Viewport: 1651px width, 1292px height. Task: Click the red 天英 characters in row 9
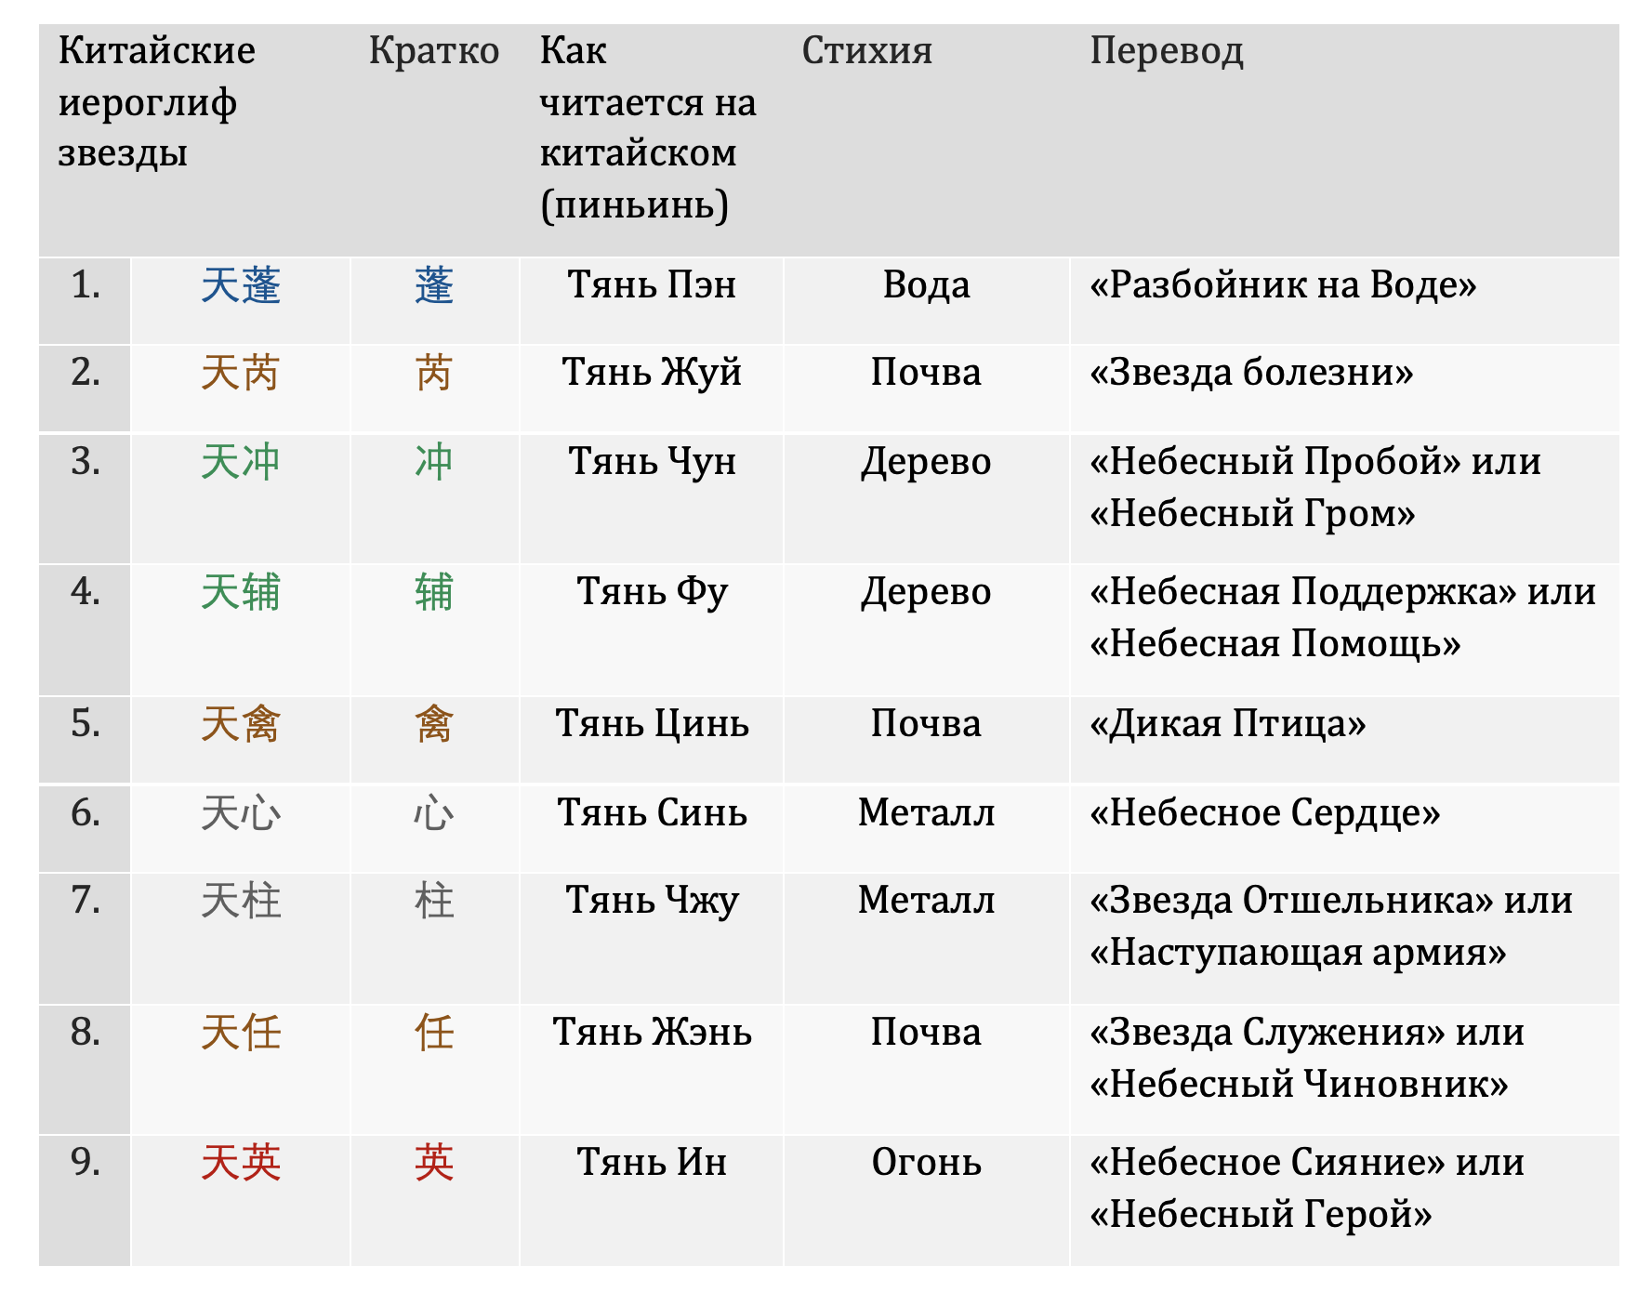[241, 1164]
